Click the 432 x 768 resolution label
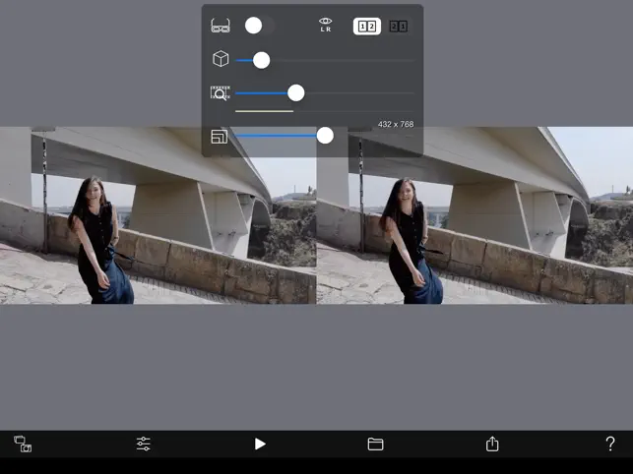Screen dimensions: 633x474 (396, 124)
